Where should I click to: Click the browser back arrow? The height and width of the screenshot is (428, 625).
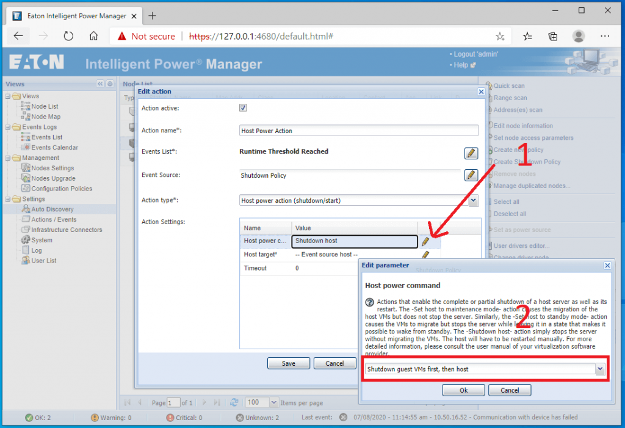(x=18, y=36)
